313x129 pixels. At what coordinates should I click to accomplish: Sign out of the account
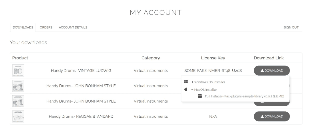291,27
